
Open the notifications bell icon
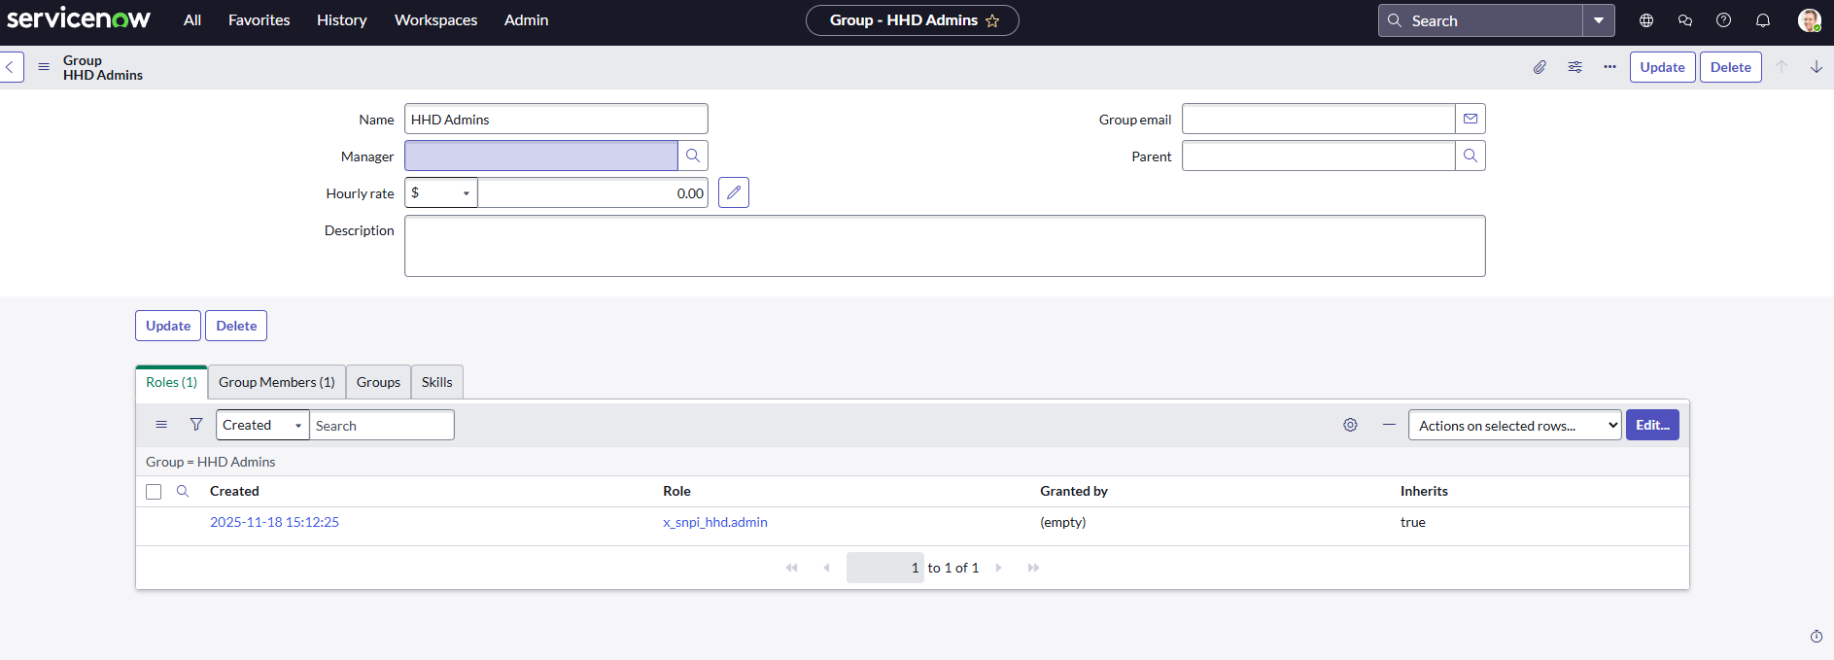click(1763, 20)
